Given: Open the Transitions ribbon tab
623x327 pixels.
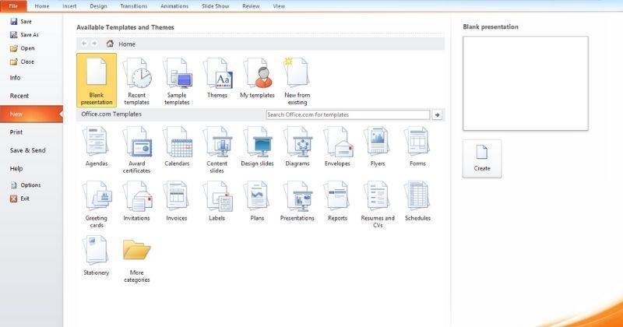Looking at the screenshot, I should pyautogui.click(x=133, y=6).
